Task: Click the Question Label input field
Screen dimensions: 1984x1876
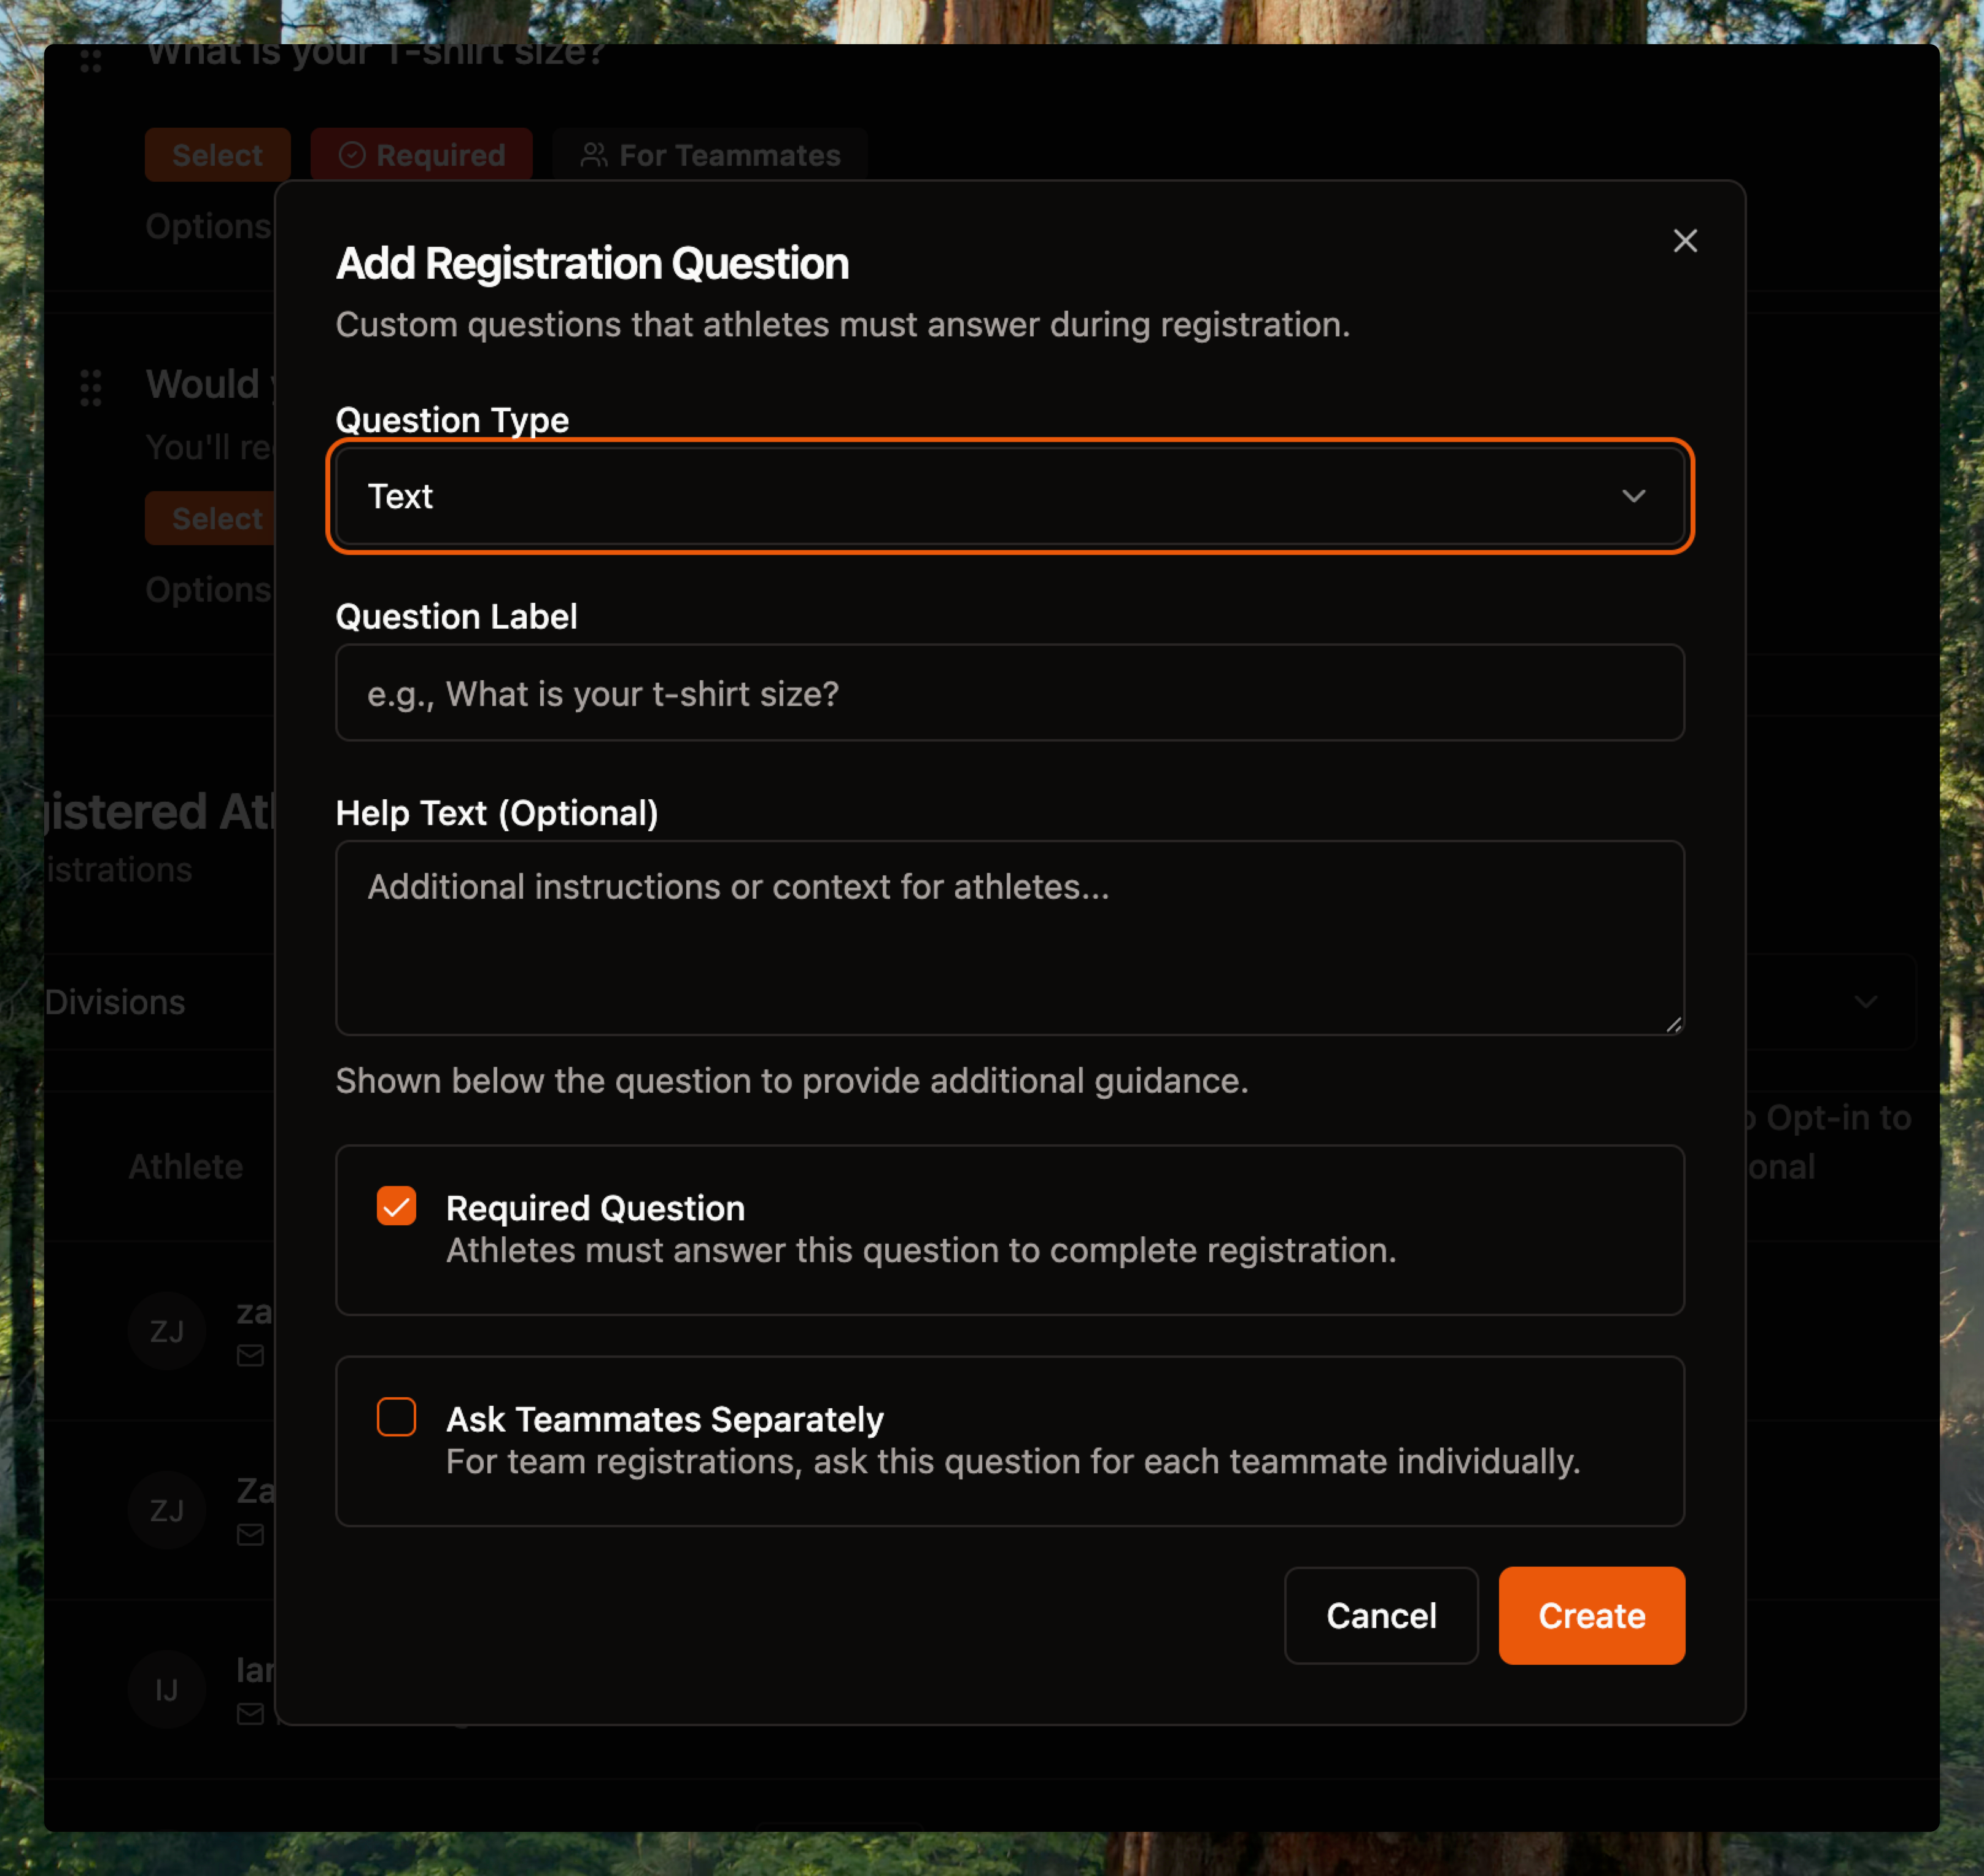Action: [1010, 693]
